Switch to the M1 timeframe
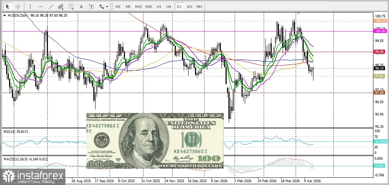 tap(118, 7)
